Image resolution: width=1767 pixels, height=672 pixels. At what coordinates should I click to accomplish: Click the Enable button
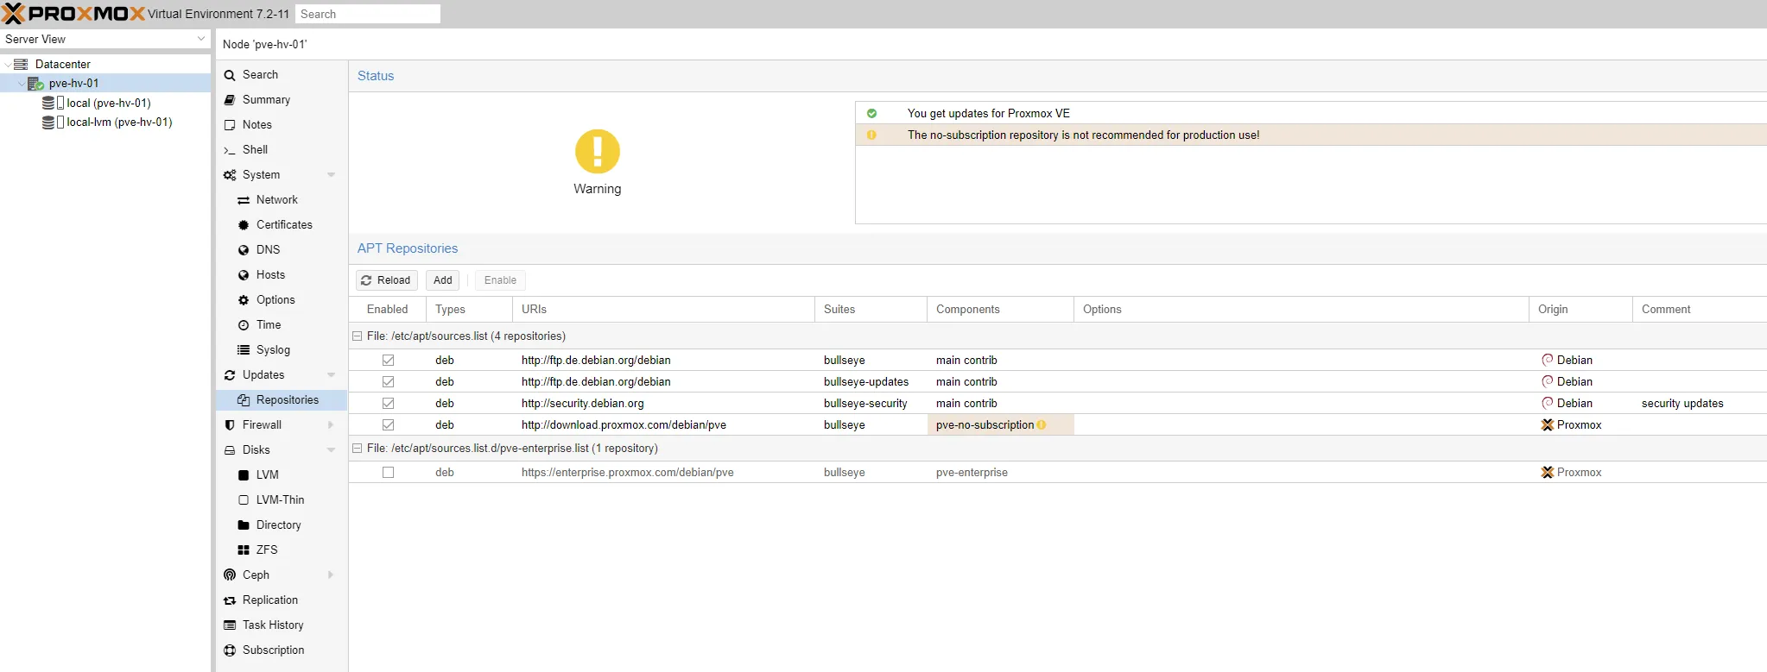pos(500,280)
